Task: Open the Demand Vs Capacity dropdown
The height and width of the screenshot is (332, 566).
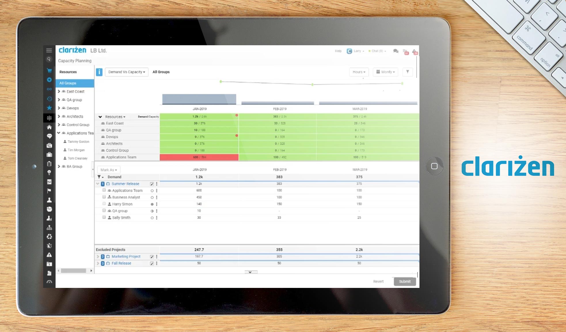Action: [x=126, y=72]
